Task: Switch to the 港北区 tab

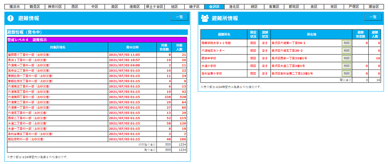Action: pos(234,6)
